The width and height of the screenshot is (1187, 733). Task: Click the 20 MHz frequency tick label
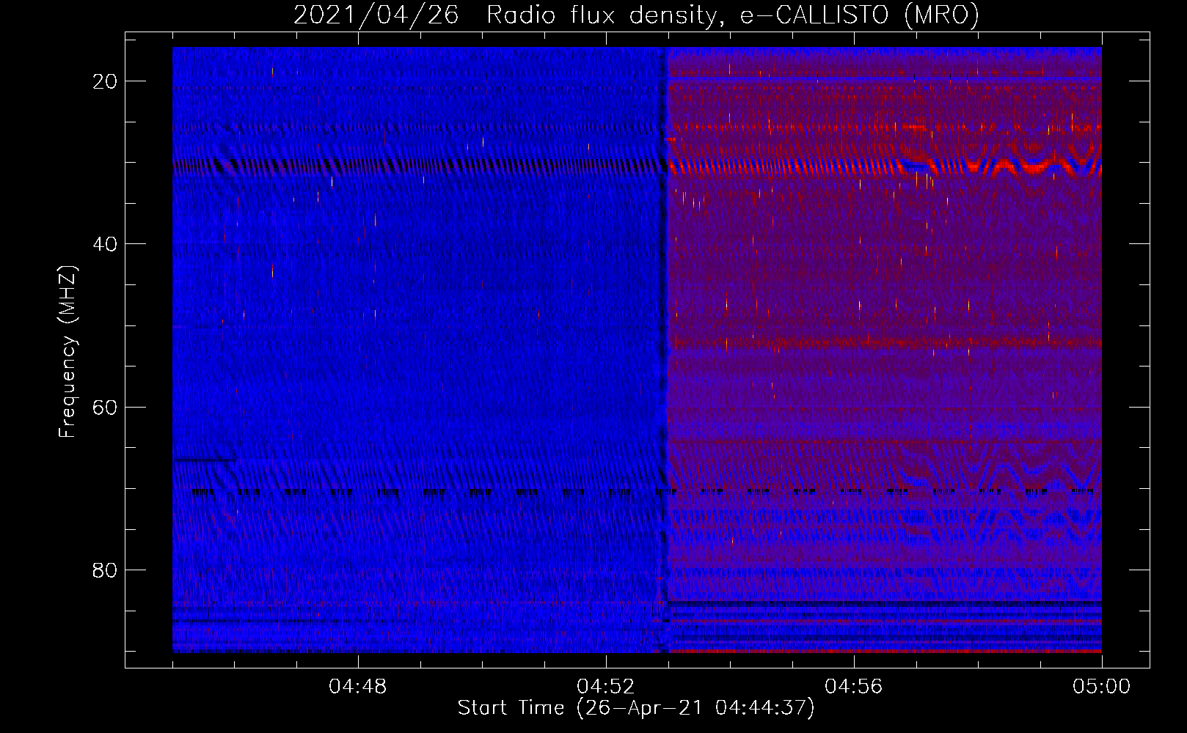point(105,81)
